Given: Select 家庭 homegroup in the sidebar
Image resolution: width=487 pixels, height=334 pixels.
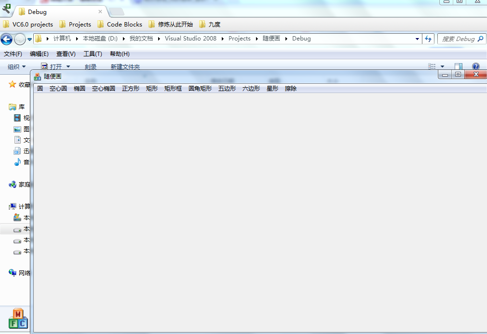Looking at the screenshot, I should tap(19, 185).
